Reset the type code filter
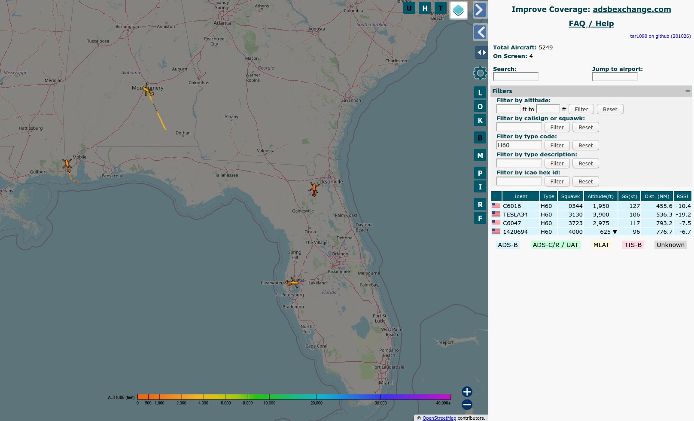694x421 pixels. pyautogui.click(x=585, y=146)
